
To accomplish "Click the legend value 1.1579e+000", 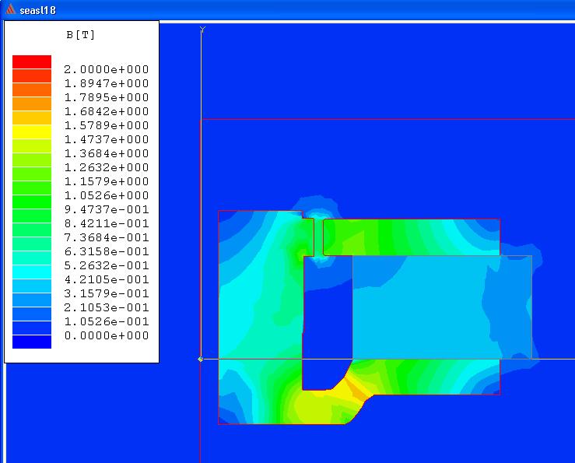I will pos(107,181).
